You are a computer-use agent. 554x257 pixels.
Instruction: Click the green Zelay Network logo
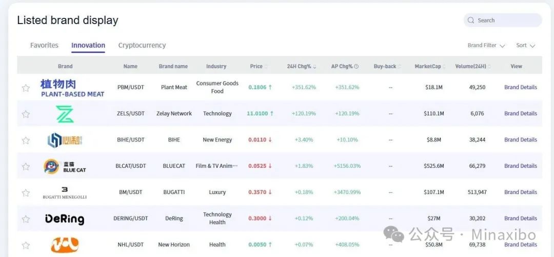tap(65, 114)
